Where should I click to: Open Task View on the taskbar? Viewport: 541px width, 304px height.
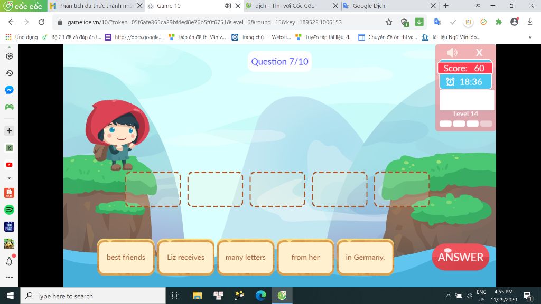click(175, 296)
